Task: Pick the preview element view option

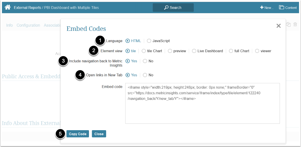Action: 170,51
